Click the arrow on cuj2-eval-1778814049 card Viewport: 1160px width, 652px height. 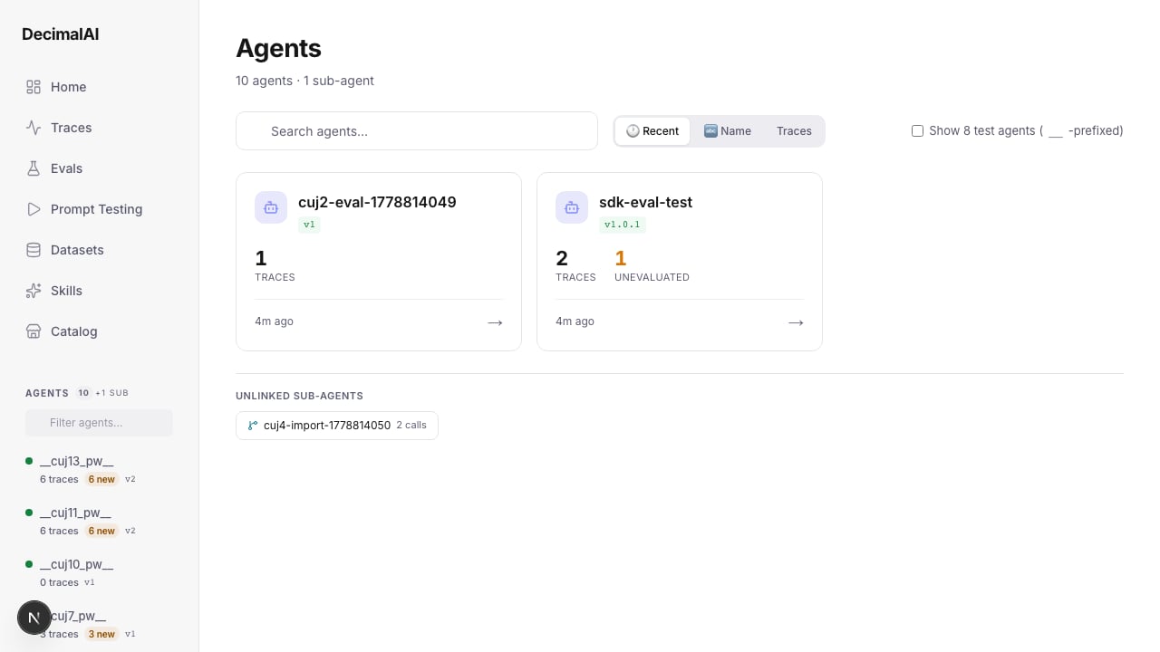tap(495, 322)
